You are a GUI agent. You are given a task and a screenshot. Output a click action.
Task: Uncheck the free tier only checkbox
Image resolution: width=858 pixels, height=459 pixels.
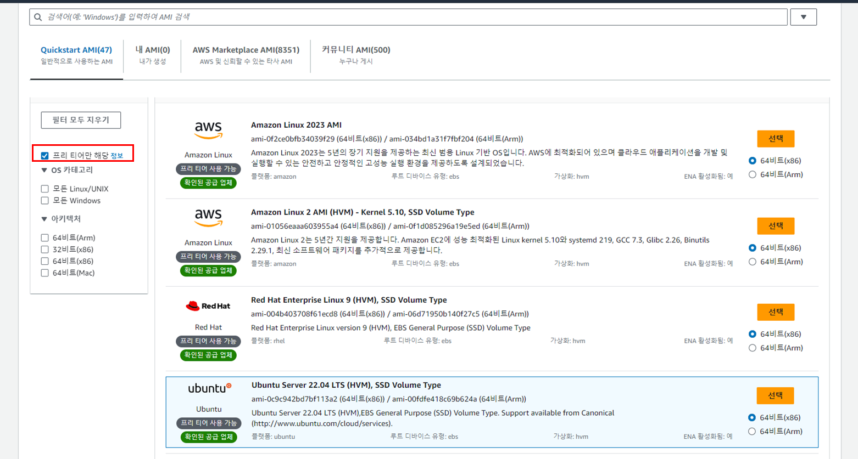click(45, 156)
